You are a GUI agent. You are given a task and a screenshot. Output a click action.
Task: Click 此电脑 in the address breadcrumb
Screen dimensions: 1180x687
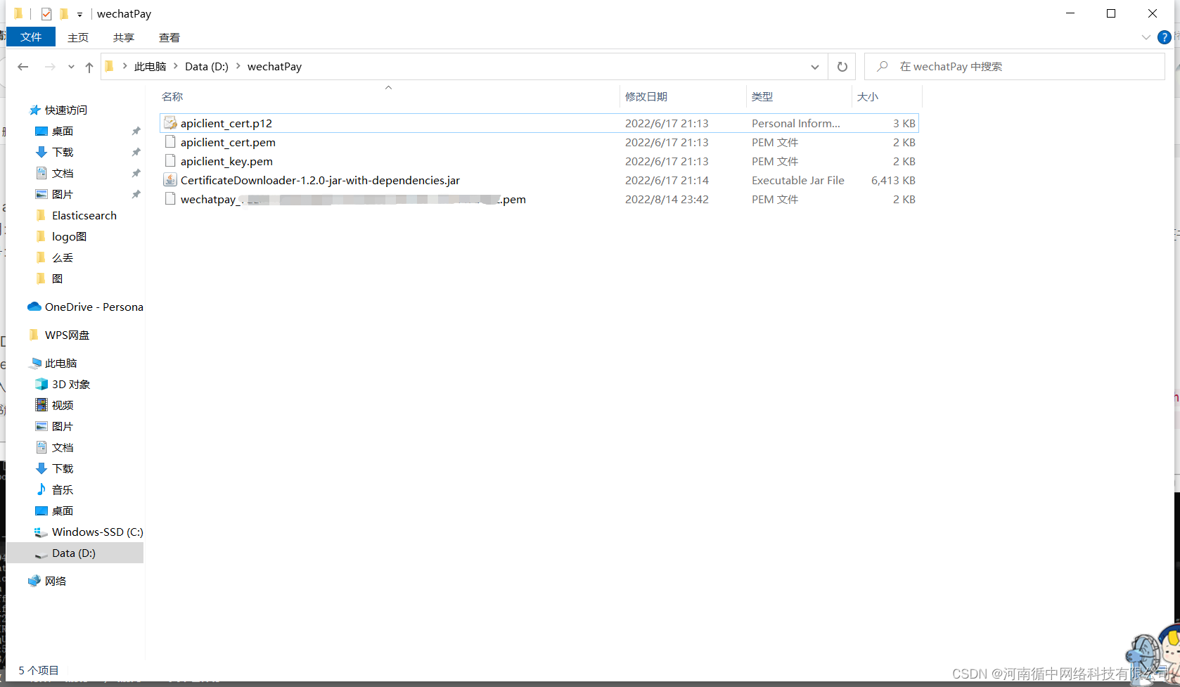(150, 67)
